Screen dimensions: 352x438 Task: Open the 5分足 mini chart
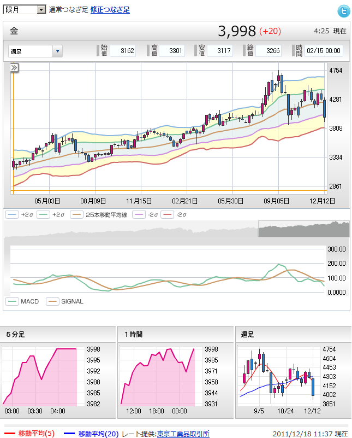(x=40, y=377)
